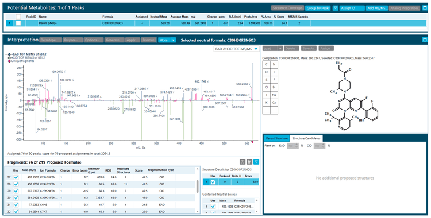Click the Group by Peaks button
431x218 pixels.
(x=318, y=8)
